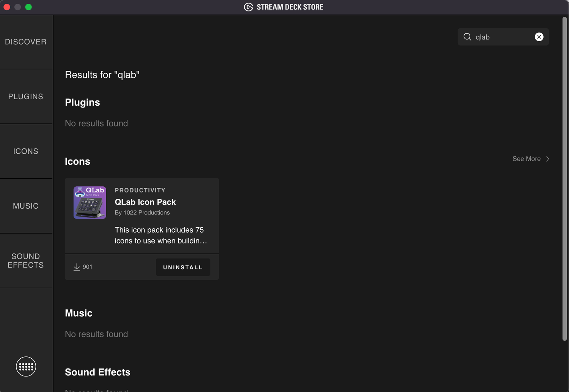Uninstall the QLab Icon Pack
Screen dimensions: 569x392
pyautogui.click(x=183, y=267)
